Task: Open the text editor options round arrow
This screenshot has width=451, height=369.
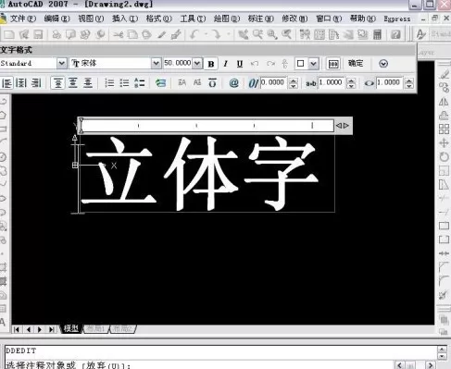Action: pos(383,64)
